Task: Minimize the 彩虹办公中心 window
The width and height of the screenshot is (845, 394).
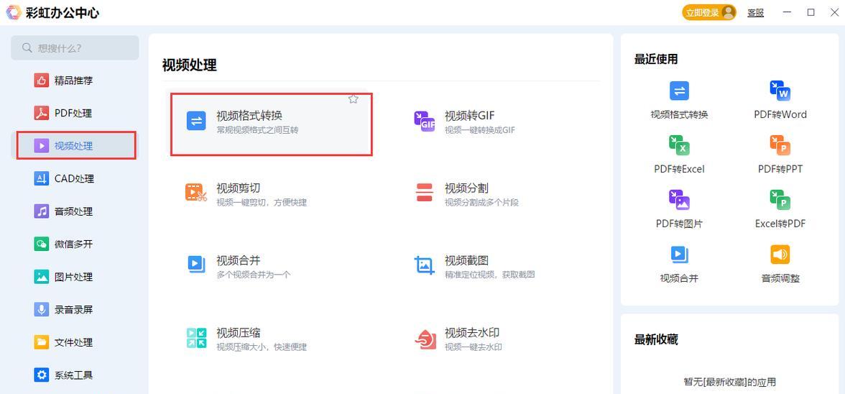Action: pyautogui.click(x=788, y=12)
